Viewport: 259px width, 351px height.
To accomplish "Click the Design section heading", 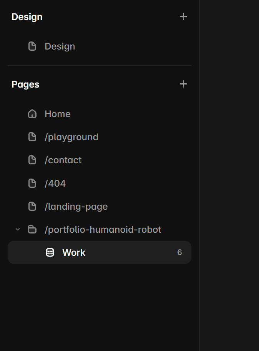I will [27, 17].
